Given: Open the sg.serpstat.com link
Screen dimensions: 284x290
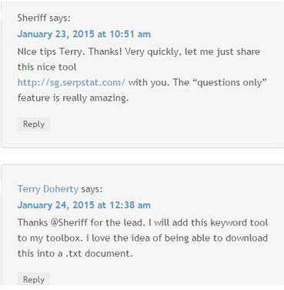Looking at the screenshot, I should point(72,82).
